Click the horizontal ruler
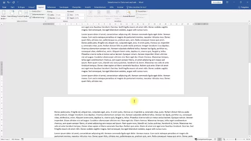 coord(125,24)
